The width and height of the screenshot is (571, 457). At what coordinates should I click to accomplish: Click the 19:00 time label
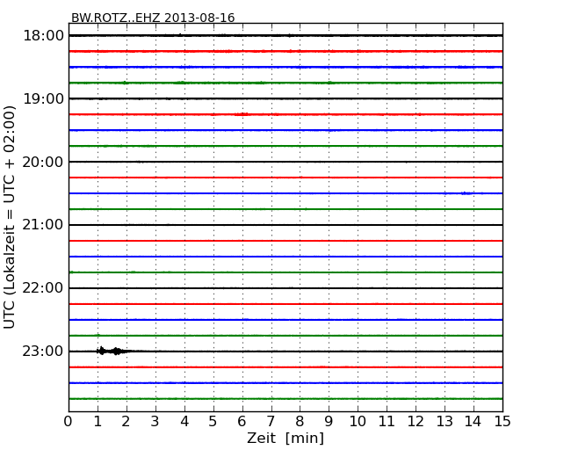tap(43, 98)
